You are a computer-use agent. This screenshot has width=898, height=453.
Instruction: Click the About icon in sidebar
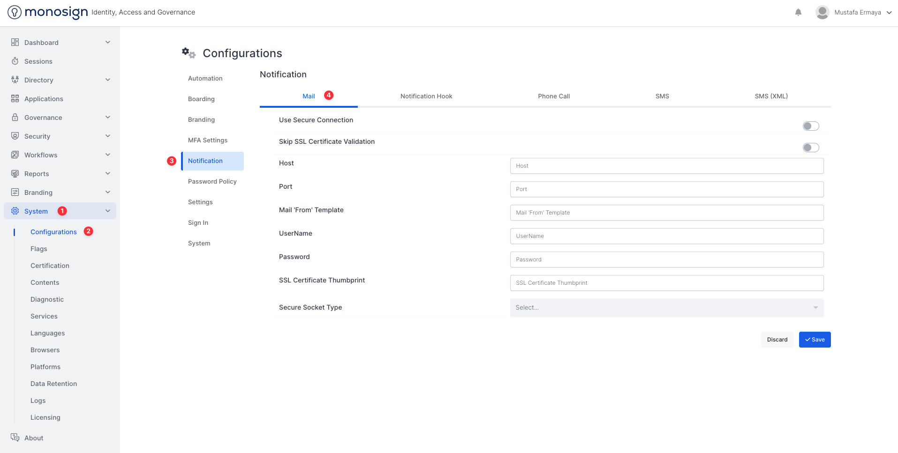pos(15,438)
